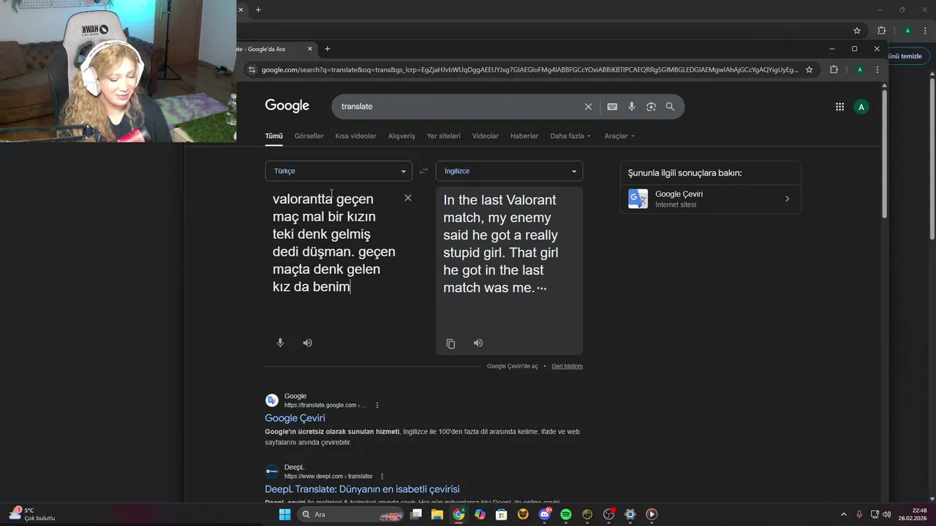The height and width of the screenshot is (526, 936).
Task: Use microphone input for source text
Action: (280, 343)
